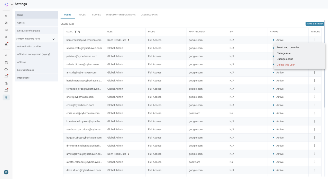Expand the sidebar with double chevron

tap(12, 4)
